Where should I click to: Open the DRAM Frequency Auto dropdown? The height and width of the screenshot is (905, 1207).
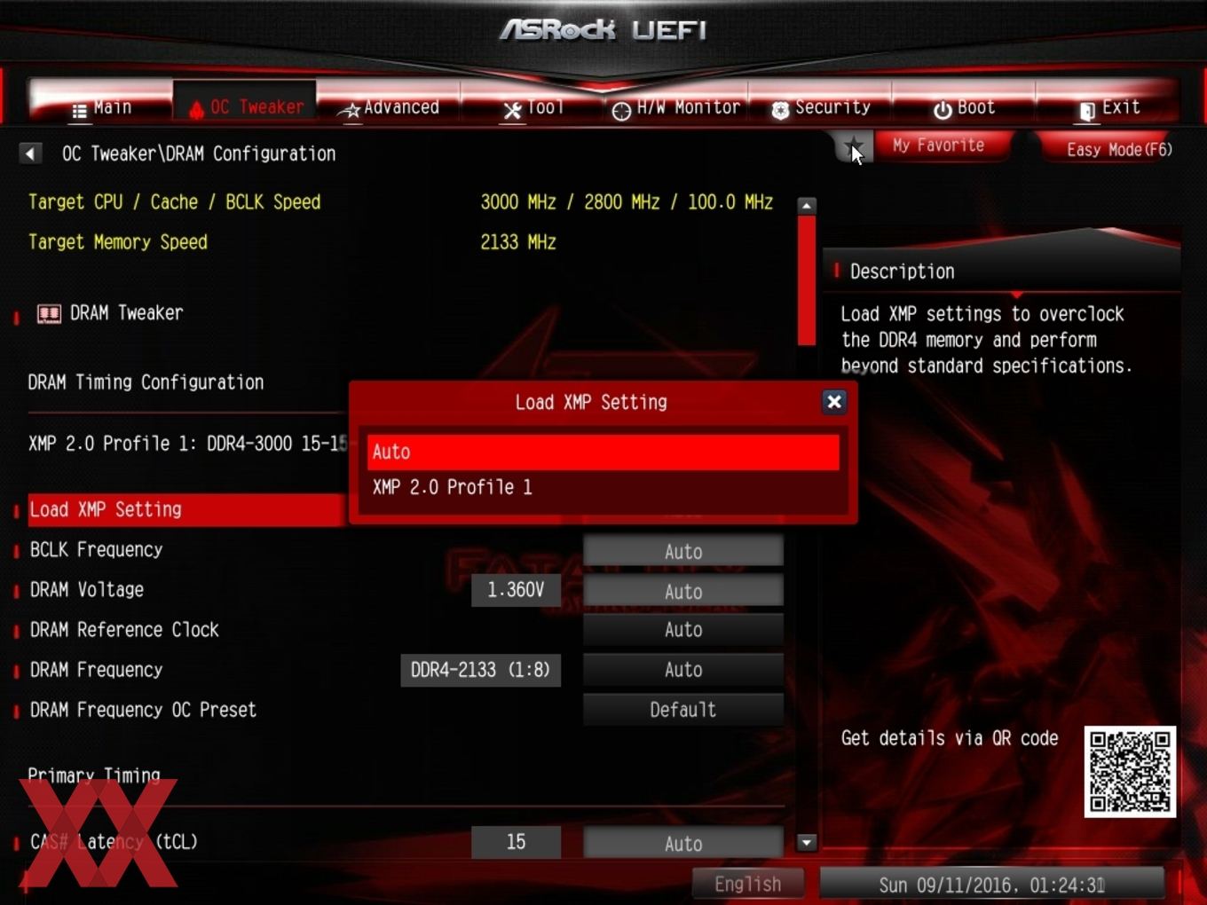coord(683,670)
